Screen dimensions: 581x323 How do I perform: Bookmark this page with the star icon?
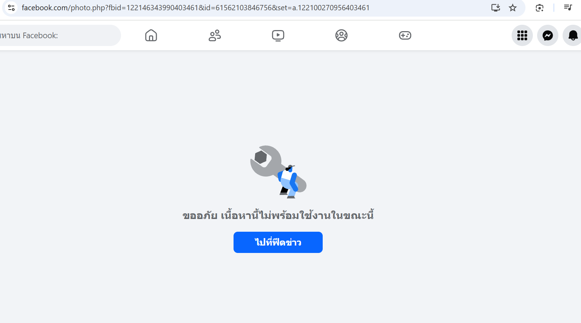[513, 8]
